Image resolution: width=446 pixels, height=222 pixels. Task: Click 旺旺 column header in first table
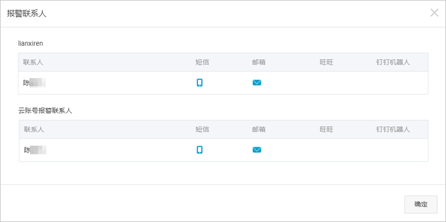(326, 62)
